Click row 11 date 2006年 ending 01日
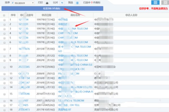 tap(46, 74)
